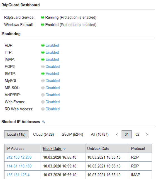Click the VoIP/SIP Disabled link
The width and height of the screenshot is (156, 179).
coord(53,95)
